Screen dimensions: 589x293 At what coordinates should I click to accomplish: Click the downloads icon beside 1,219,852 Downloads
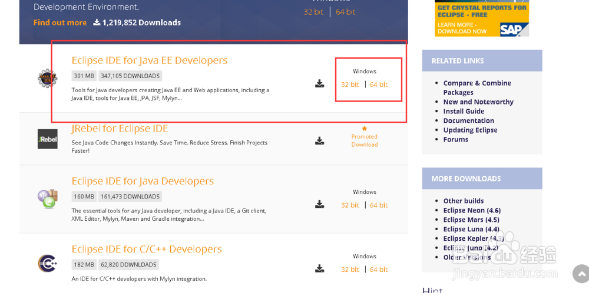tap(97, 22)
